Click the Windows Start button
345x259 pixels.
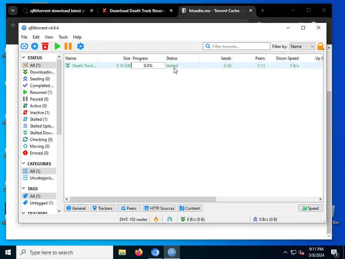click(x=8, y=252)
